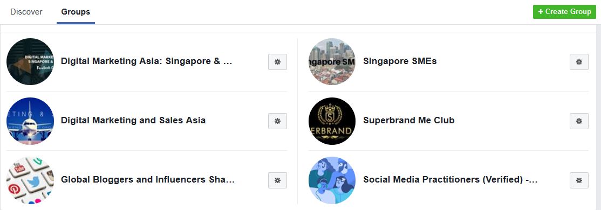Open Global Bloggers and Influencers group link
Viewport: 601px width, 210px height.
click(x=148, y=180)
